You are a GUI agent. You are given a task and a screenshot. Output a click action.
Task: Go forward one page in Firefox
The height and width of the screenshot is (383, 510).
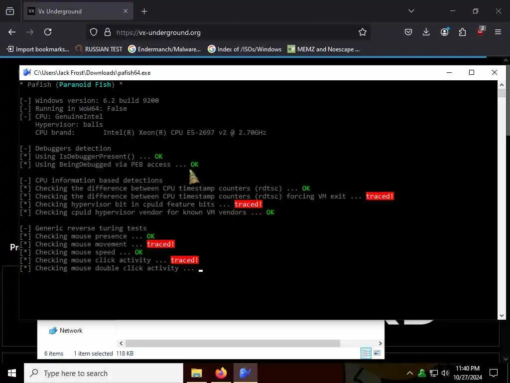click(x=30, y=32)
